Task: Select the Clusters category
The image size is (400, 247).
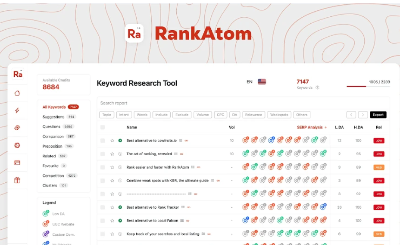Action: pyautogui.click(x=50, y=185)
